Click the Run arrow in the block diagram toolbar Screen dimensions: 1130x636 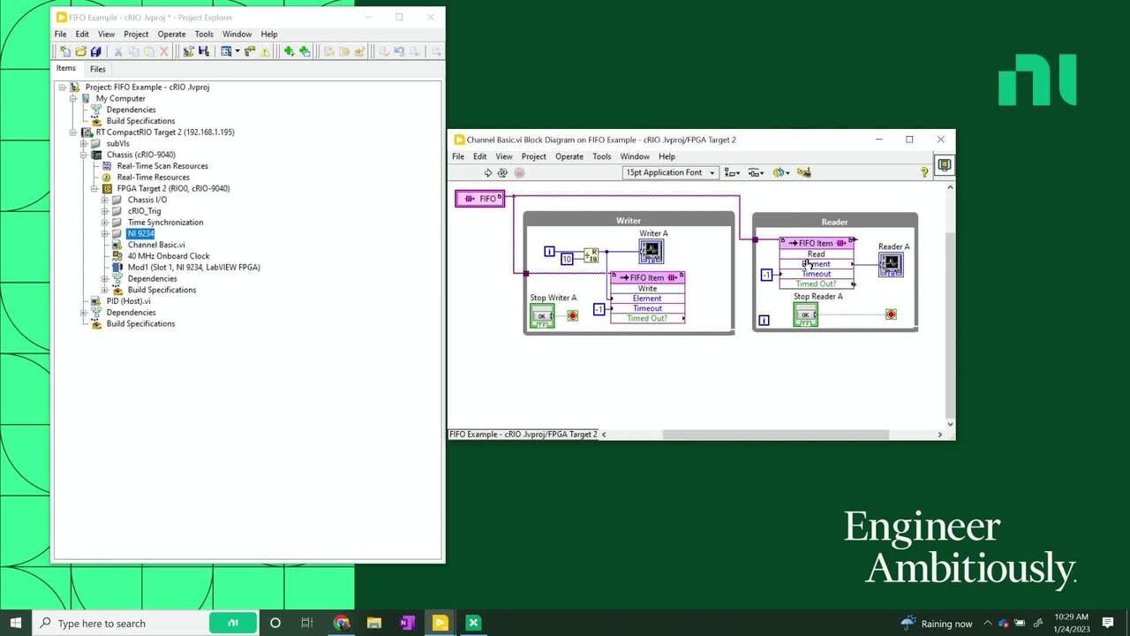pos(487,172)
